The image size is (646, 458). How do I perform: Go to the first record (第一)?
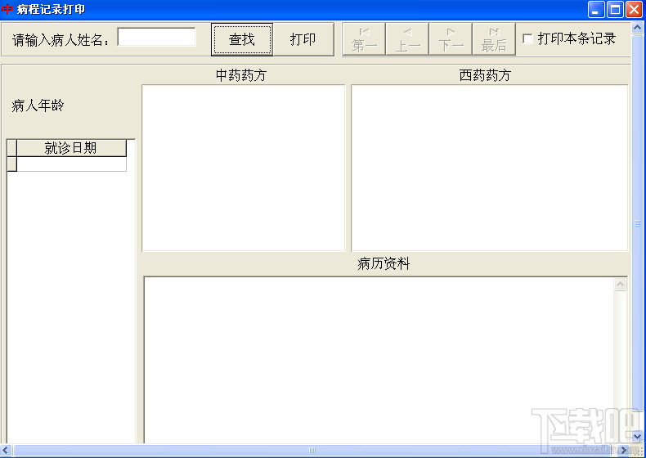[x=364, y=39]
